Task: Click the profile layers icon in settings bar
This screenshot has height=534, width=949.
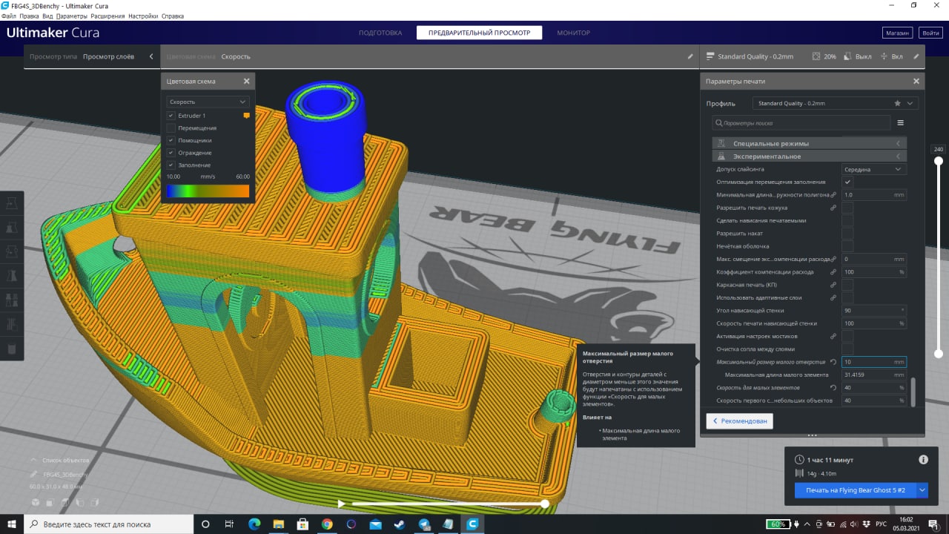Action: tap(710, 56)
